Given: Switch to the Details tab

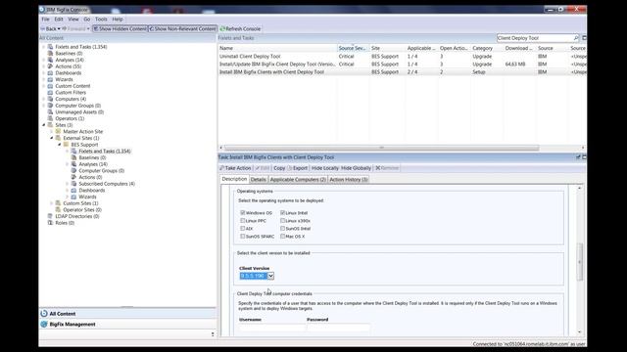Looking at the screenshot, I should click(x=259, y=180).
